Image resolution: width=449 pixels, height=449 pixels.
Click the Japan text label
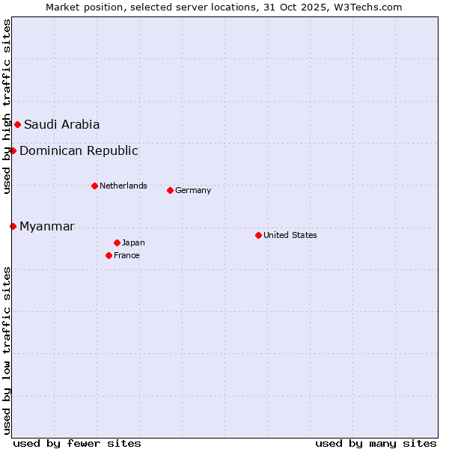[x=133, y=242]
